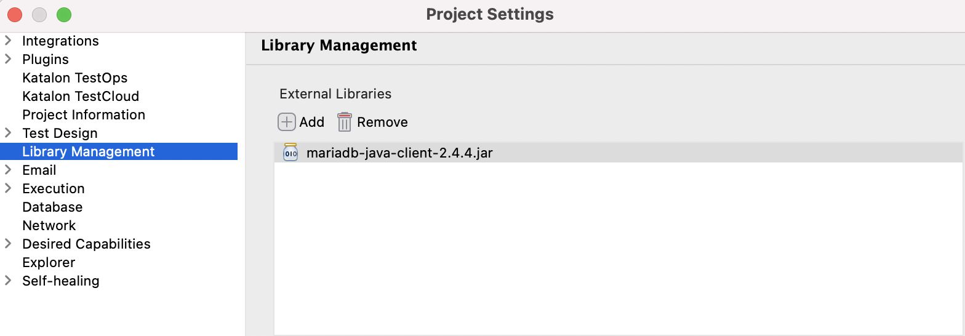Expand the Desired Capabilities node
The height and width of the screenshot is (336, 965).
coord(8,244)
